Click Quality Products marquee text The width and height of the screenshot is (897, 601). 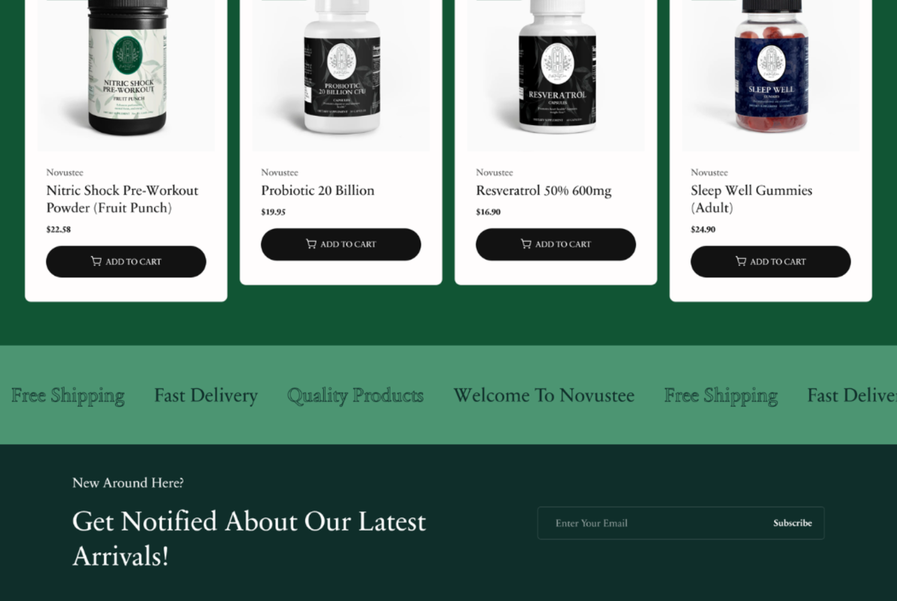(355, 395)
